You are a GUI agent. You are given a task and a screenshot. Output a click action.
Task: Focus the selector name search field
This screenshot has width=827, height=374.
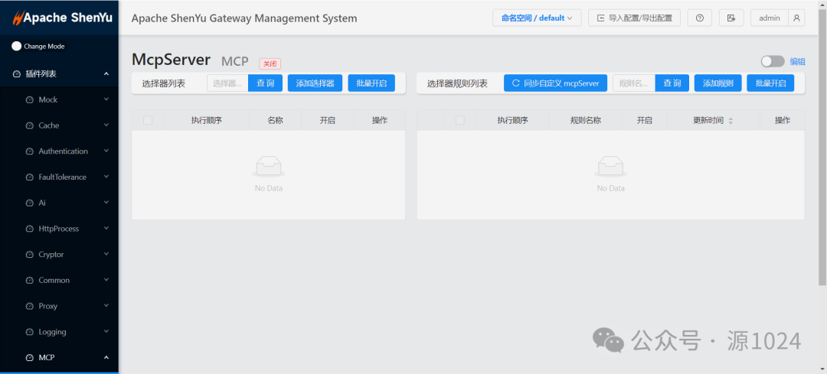pyautogui.click(x=228, y=83)
